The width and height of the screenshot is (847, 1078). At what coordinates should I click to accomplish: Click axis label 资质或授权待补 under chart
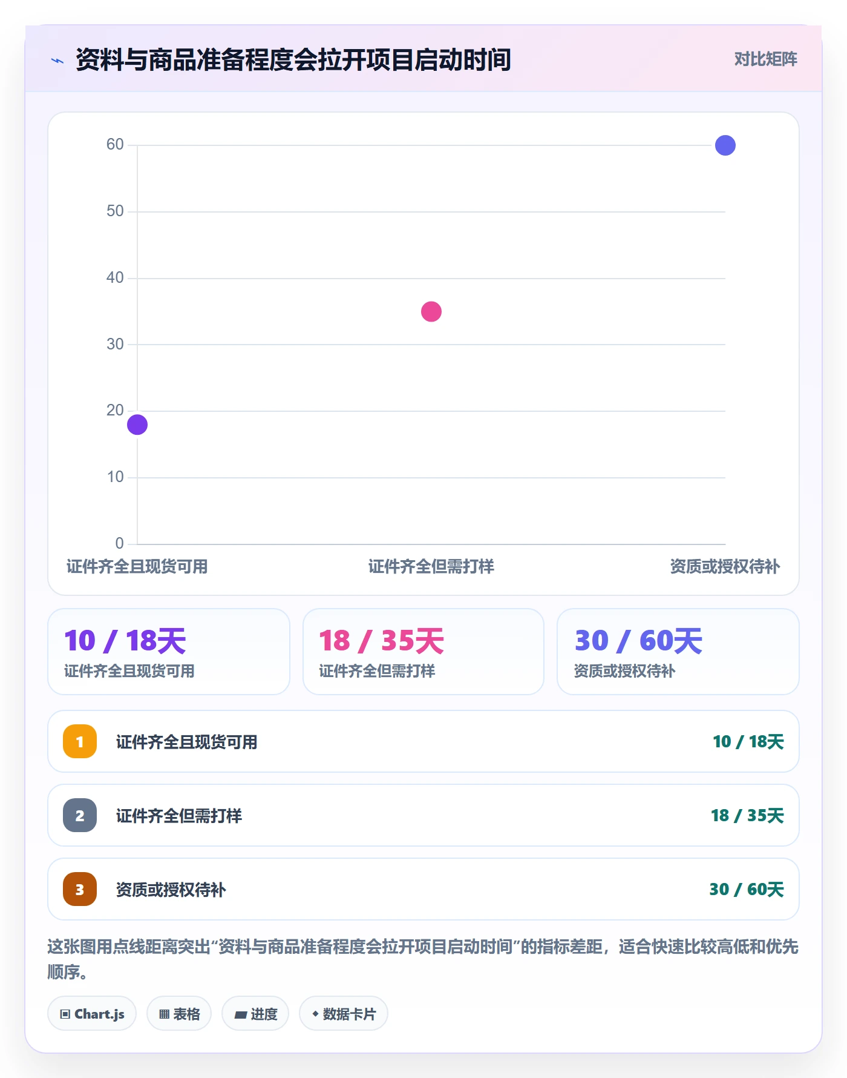(725, 567)
